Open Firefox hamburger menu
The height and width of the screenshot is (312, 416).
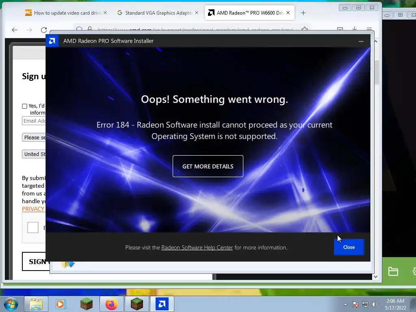[369, 29]
